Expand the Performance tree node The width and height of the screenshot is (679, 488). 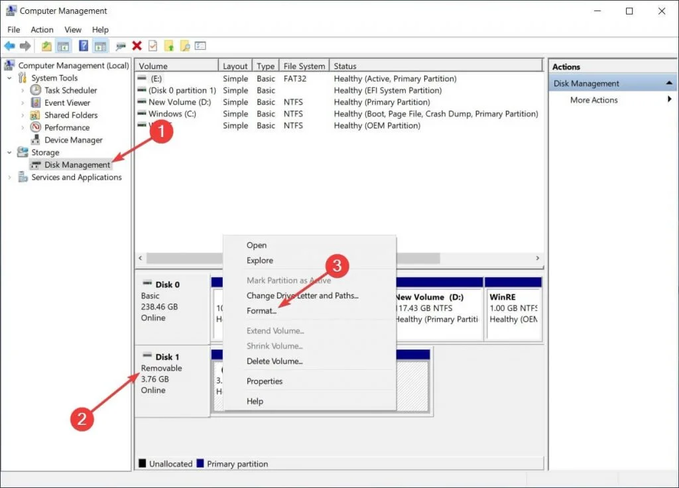tap(23, 127)
